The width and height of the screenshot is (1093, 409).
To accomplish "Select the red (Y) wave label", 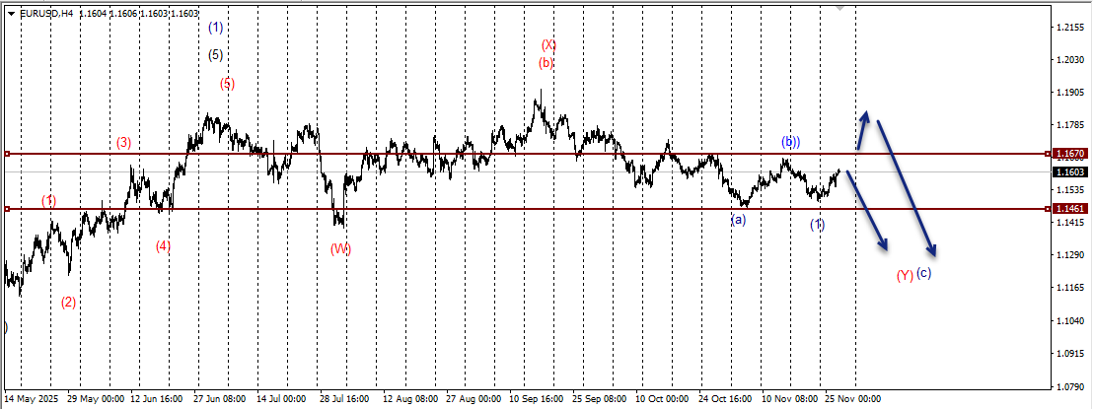I will point(905,275).
